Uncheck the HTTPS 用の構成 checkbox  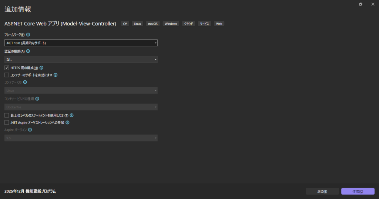point(7,68)
